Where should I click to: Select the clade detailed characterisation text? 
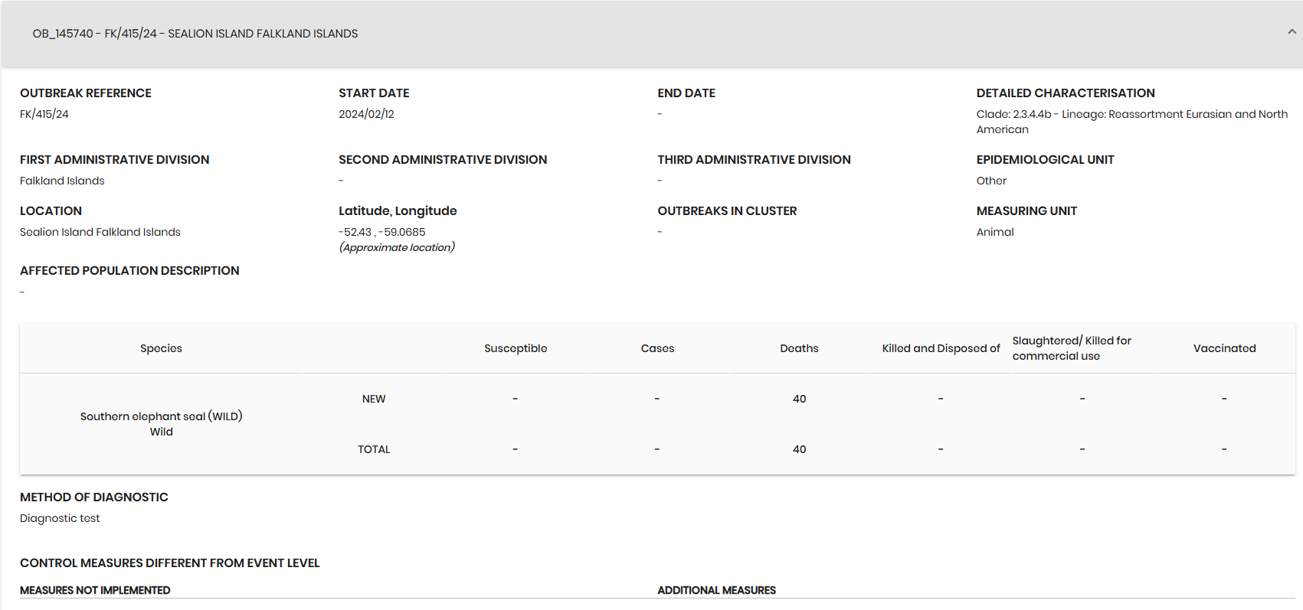[x=1132, y=122]
